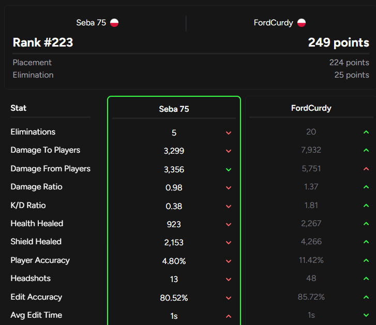Click red down arrow beside Seba 75 Shield Healed

(229, 243)
